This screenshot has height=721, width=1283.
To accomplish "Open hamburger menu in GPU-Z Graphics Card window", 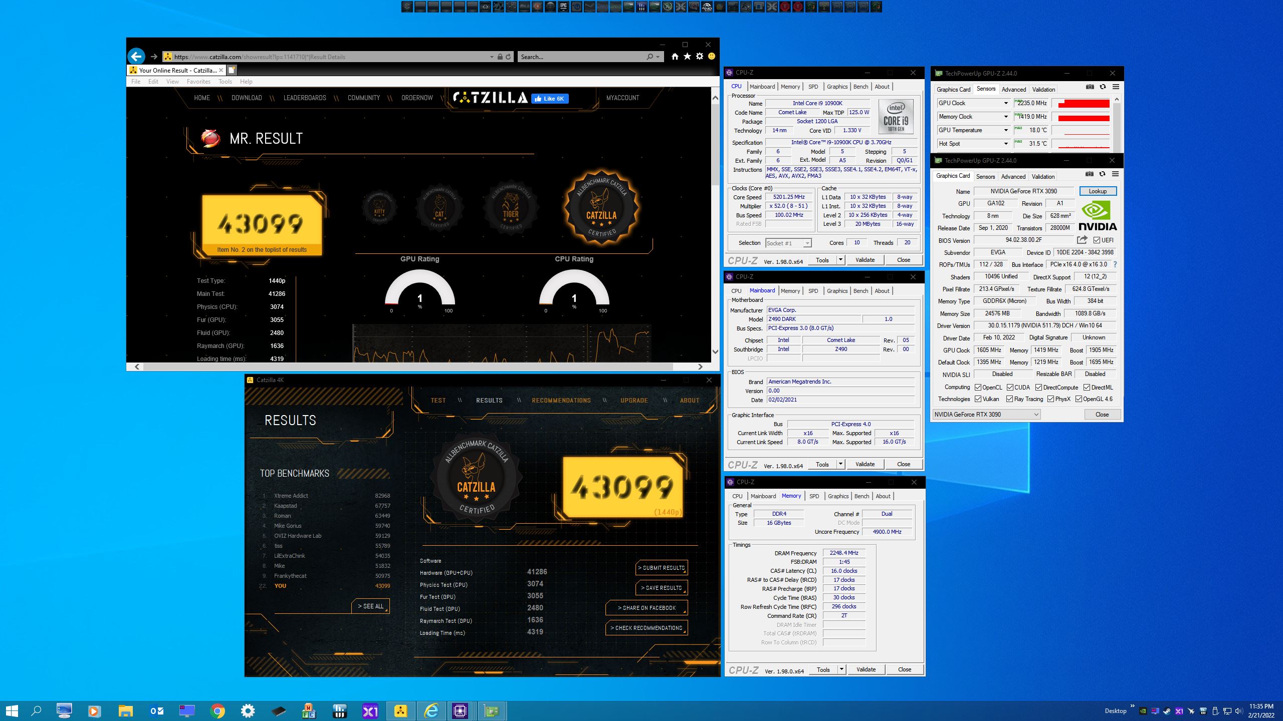I will click(x=1115, y=174).
